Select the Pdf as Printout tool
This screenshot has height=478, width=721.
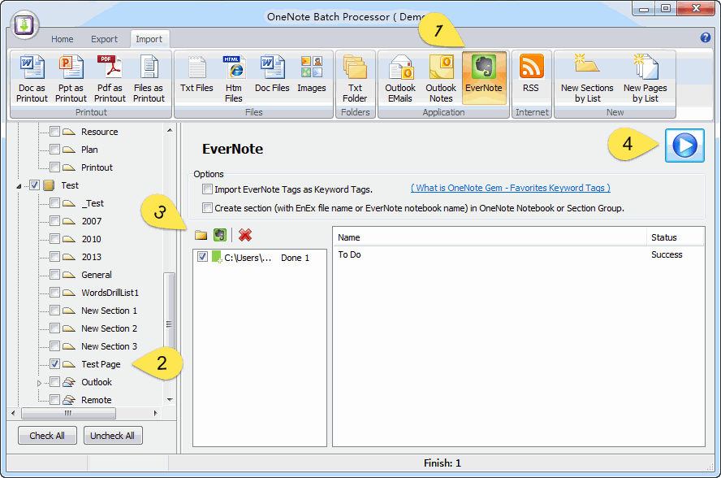pyautogui.click(x=110, y=77)
